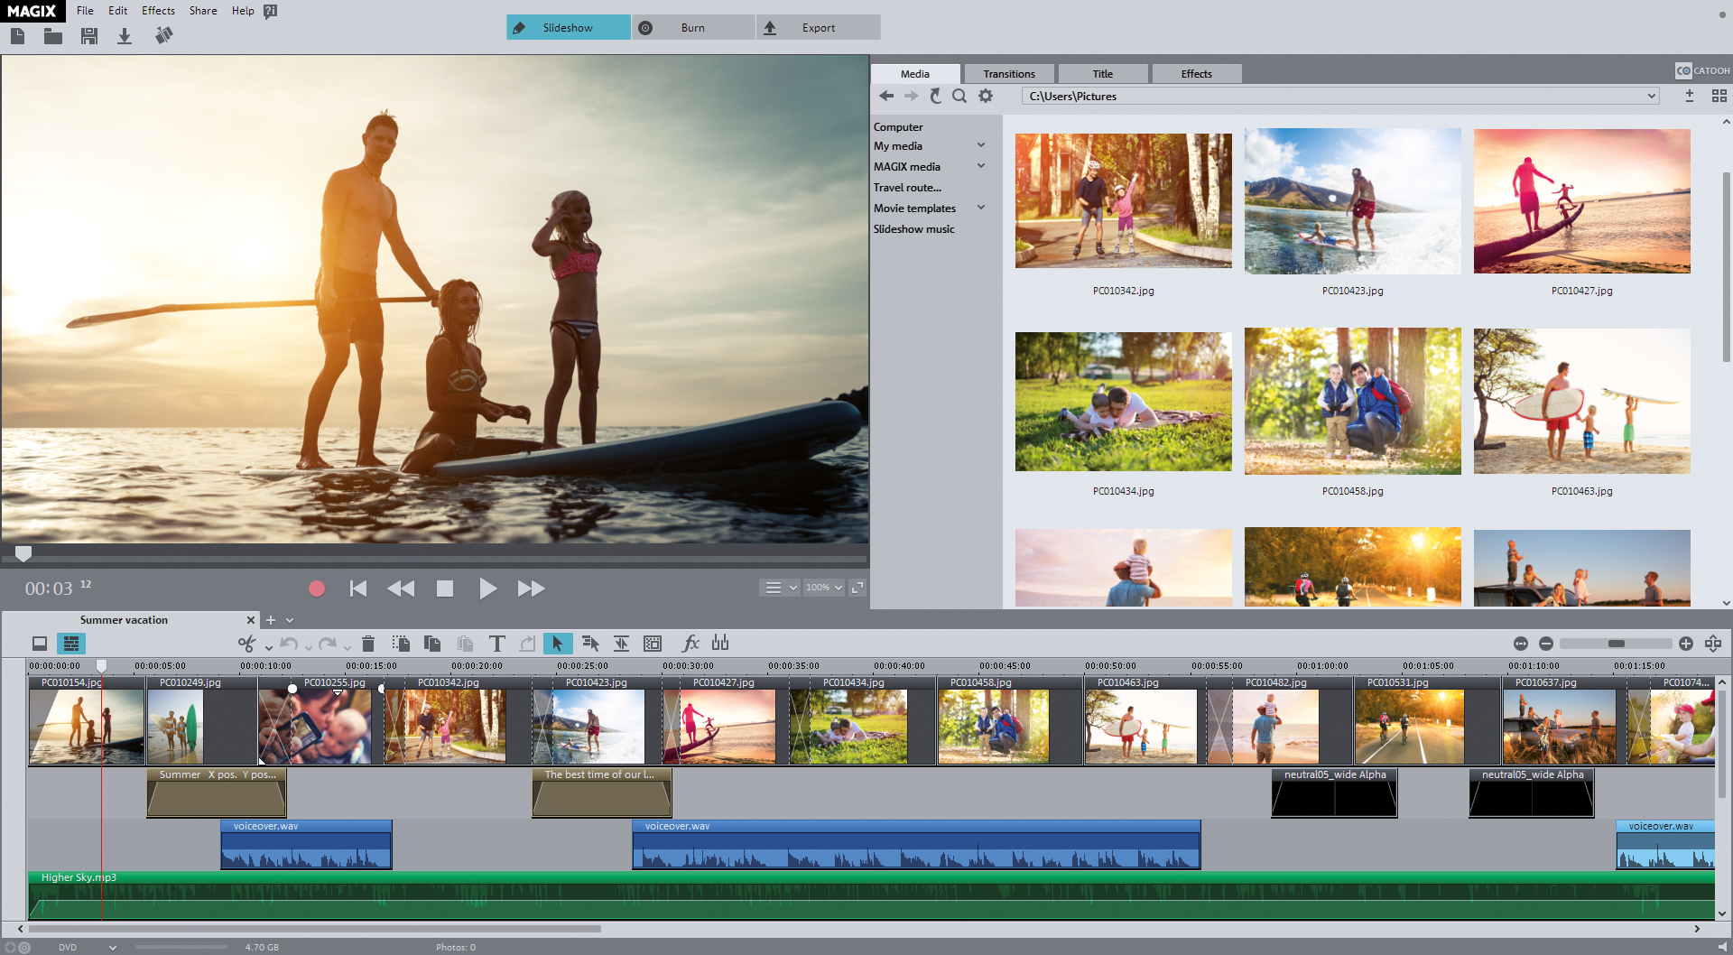Viewport: 1733px width, 955px height.
Task: Click the search icon in media browser
Action: (x=959, y=96)
